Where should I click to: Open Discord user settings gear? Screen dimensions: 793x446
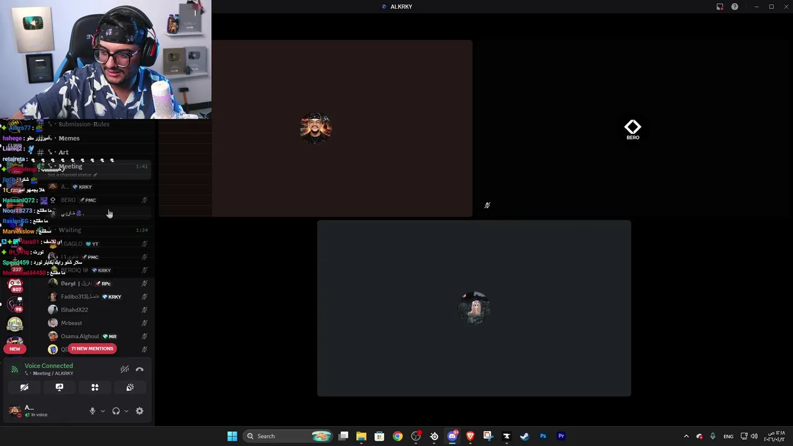point(139,411)
